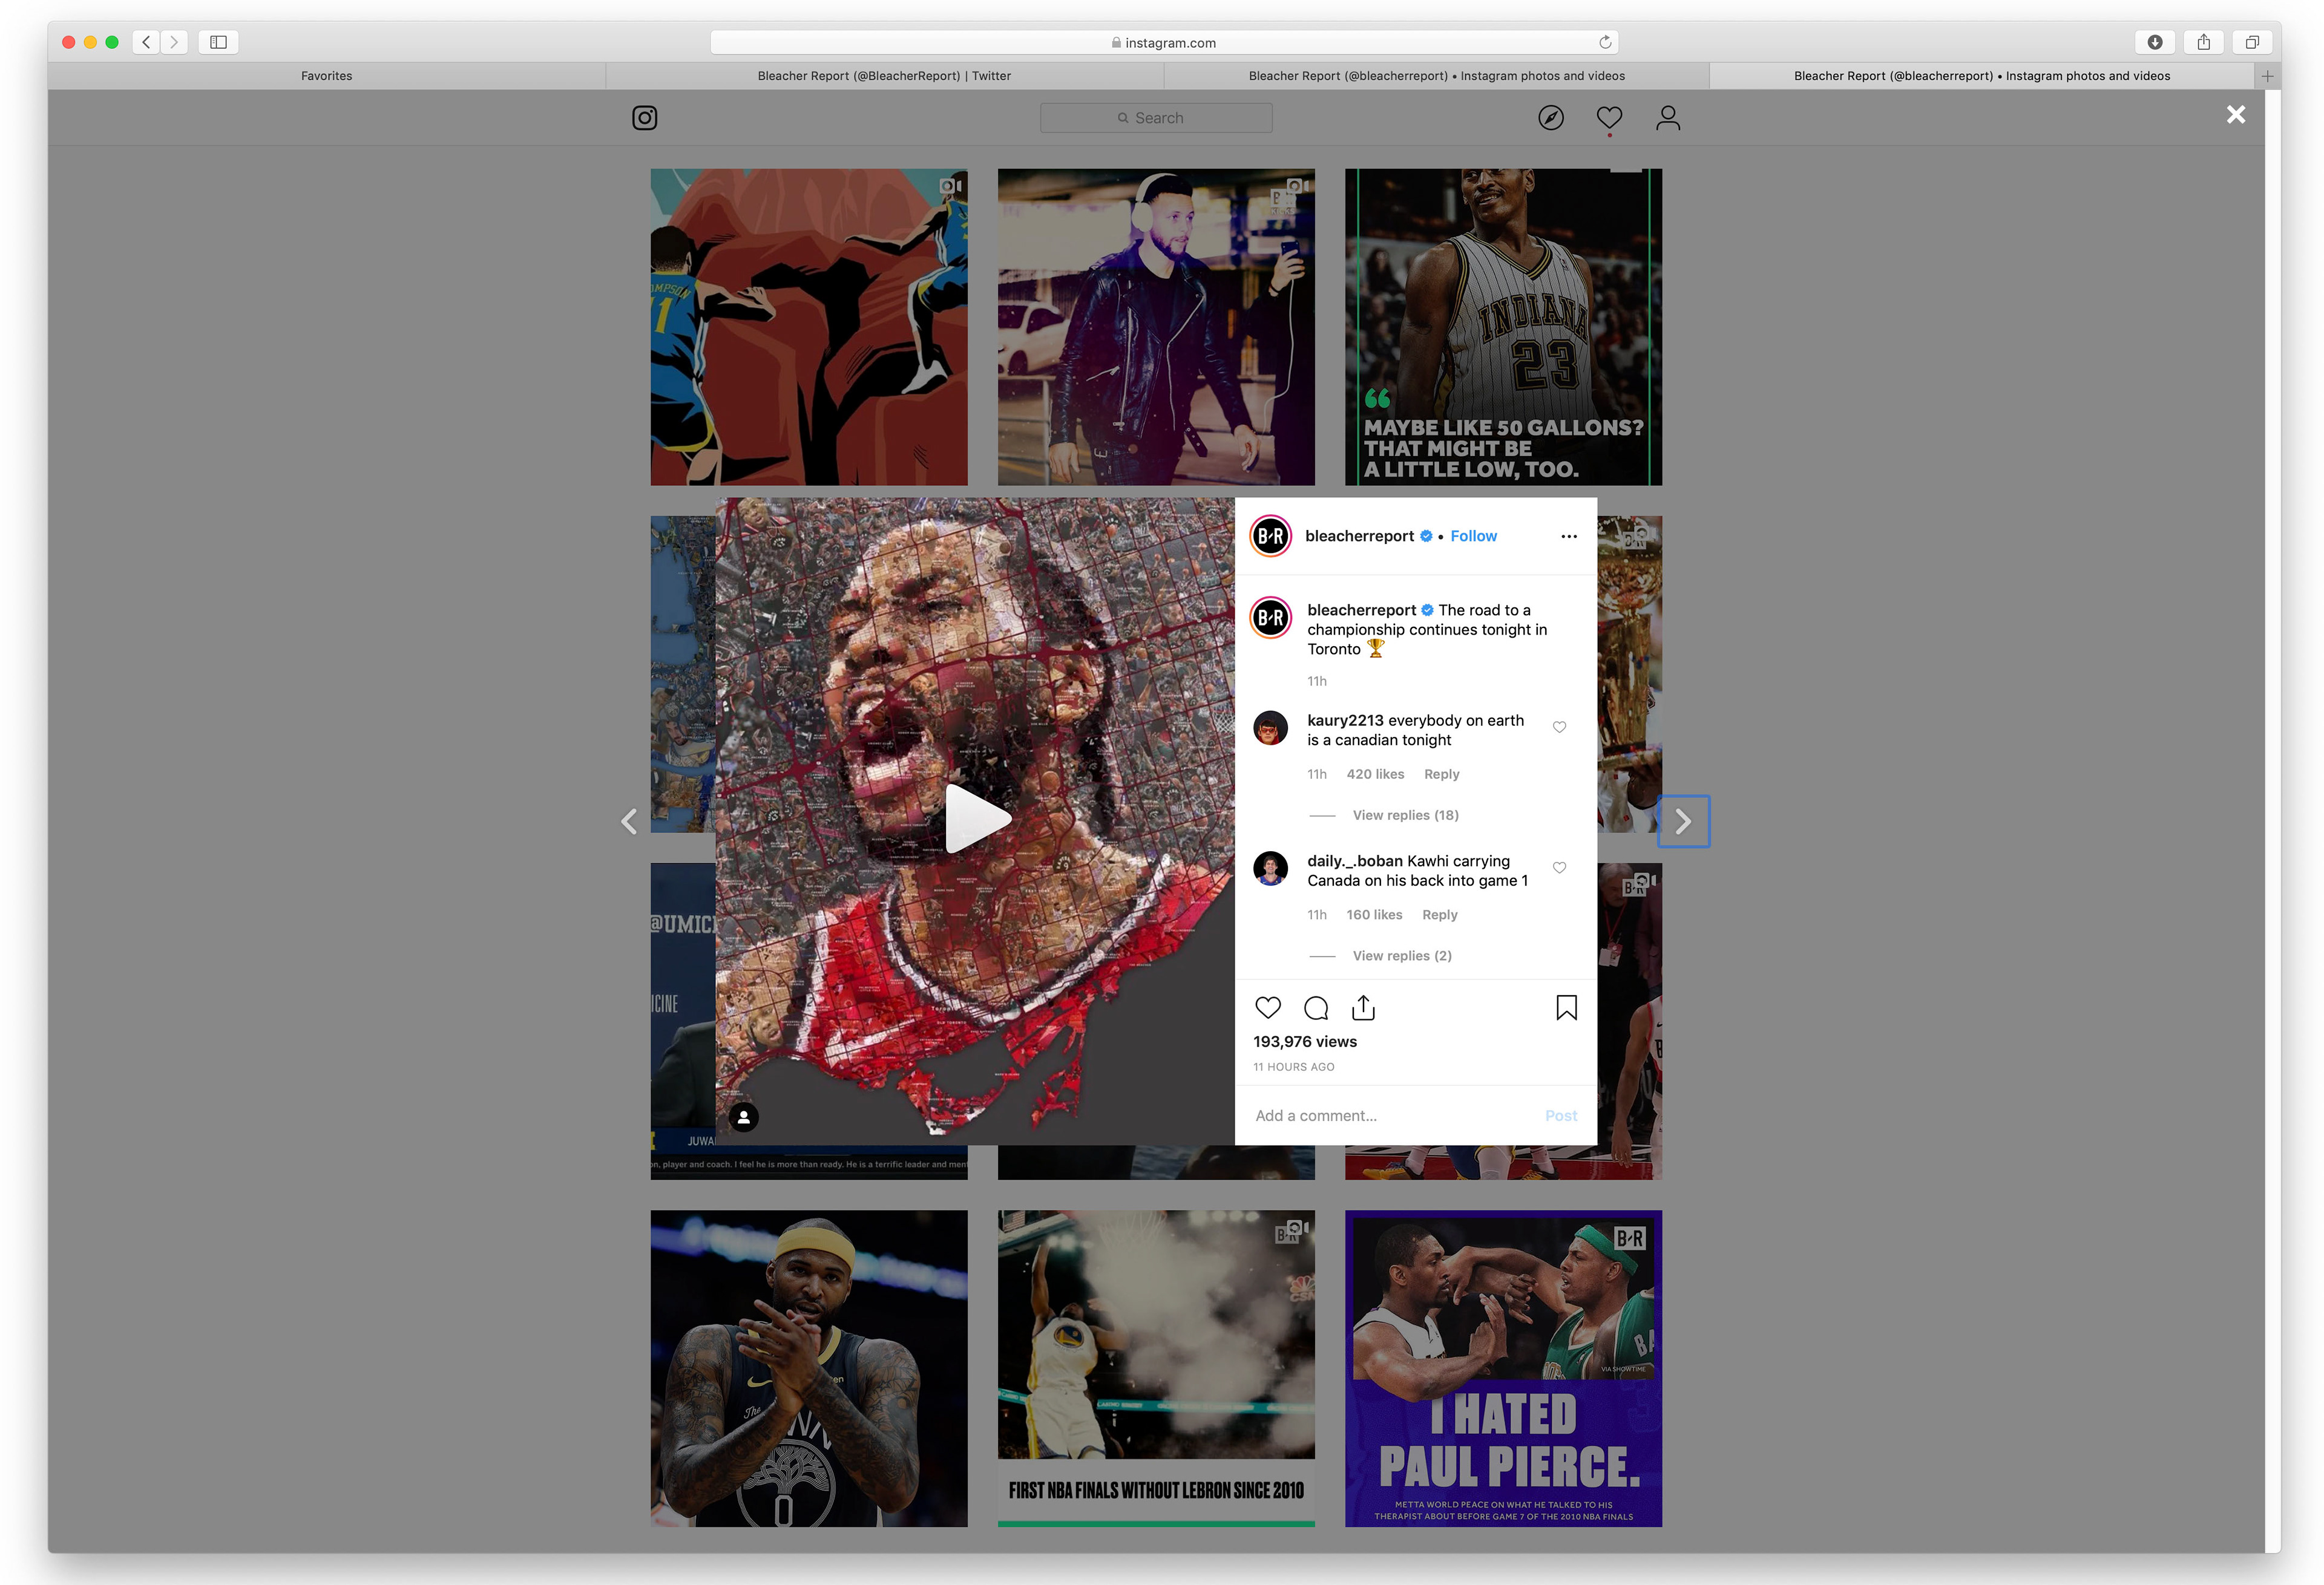Screen dimensions: 2324x1585
Task: Reply to daily._.boban's comment
Action: (1439, 915)
